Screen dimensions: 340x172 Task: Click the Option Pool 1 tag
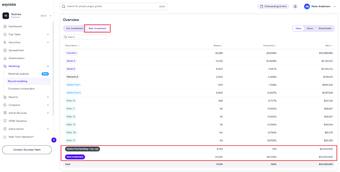tap(74, 85)
